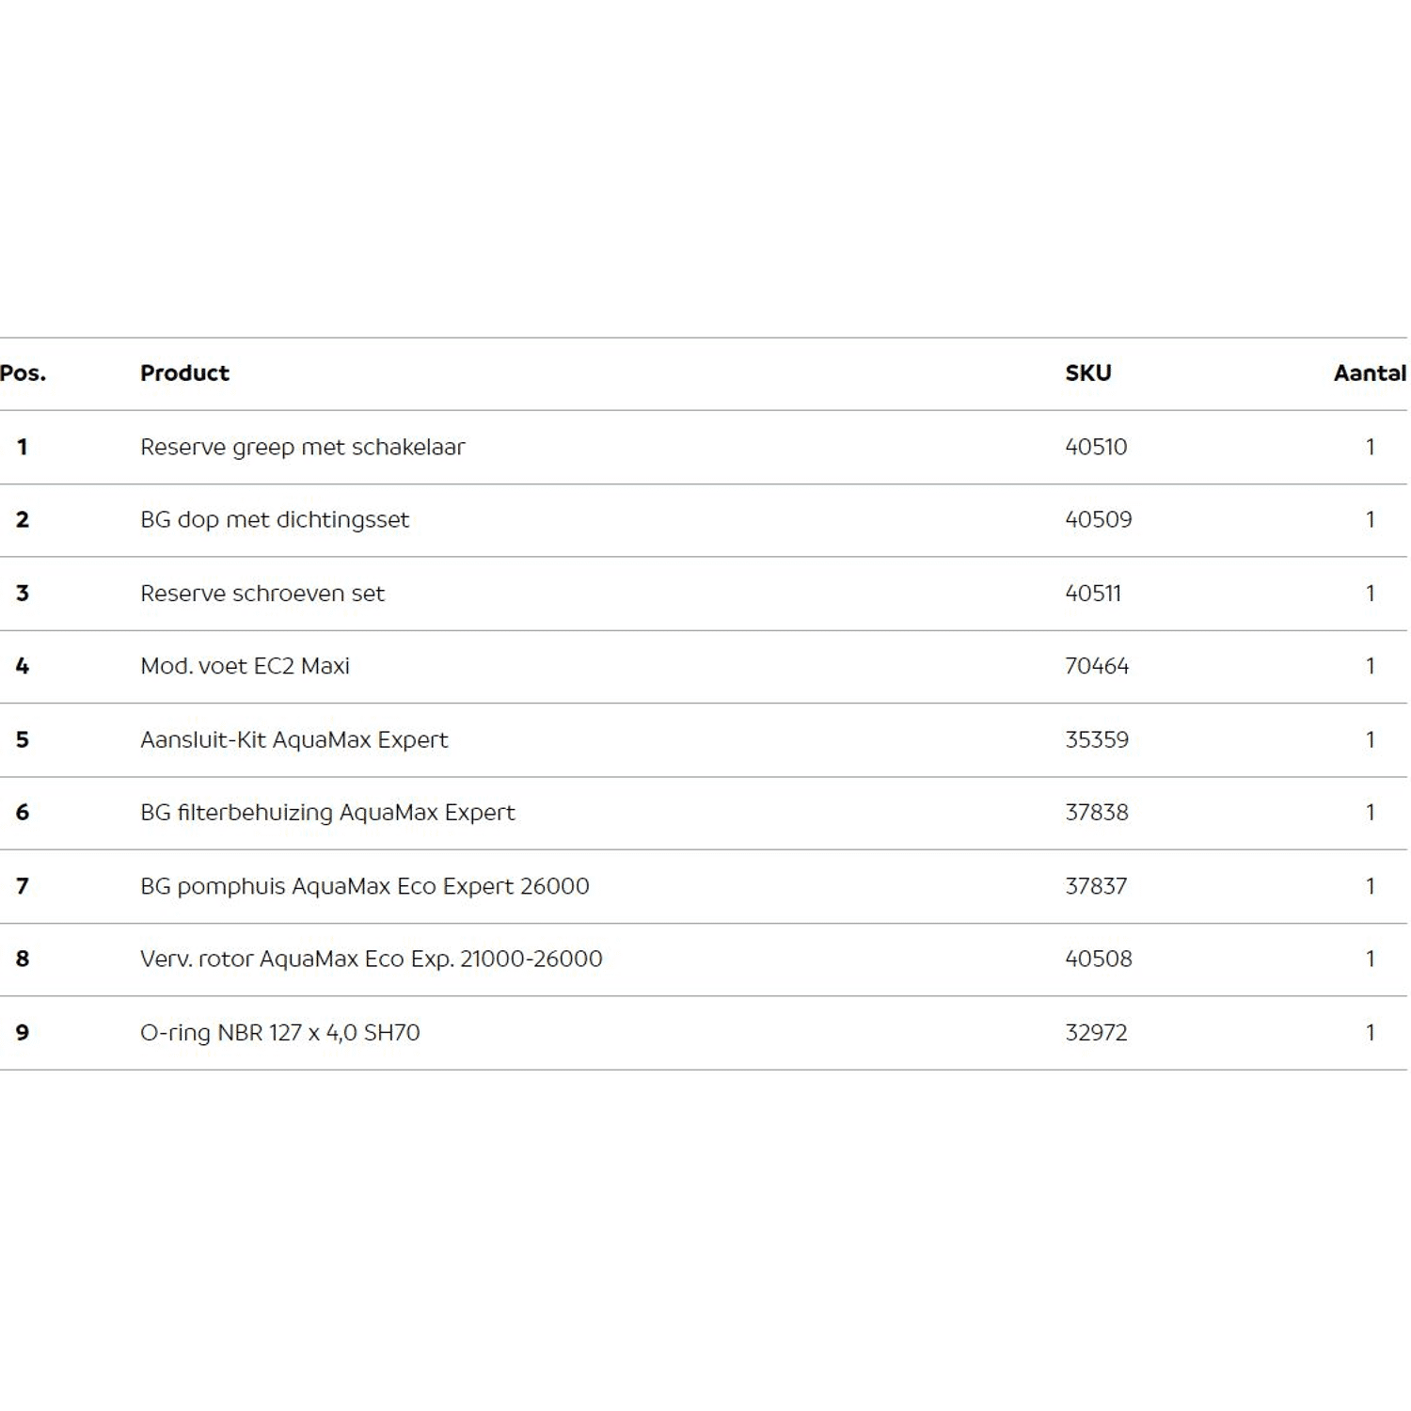Click SKU number 40510

point(1096,447)
